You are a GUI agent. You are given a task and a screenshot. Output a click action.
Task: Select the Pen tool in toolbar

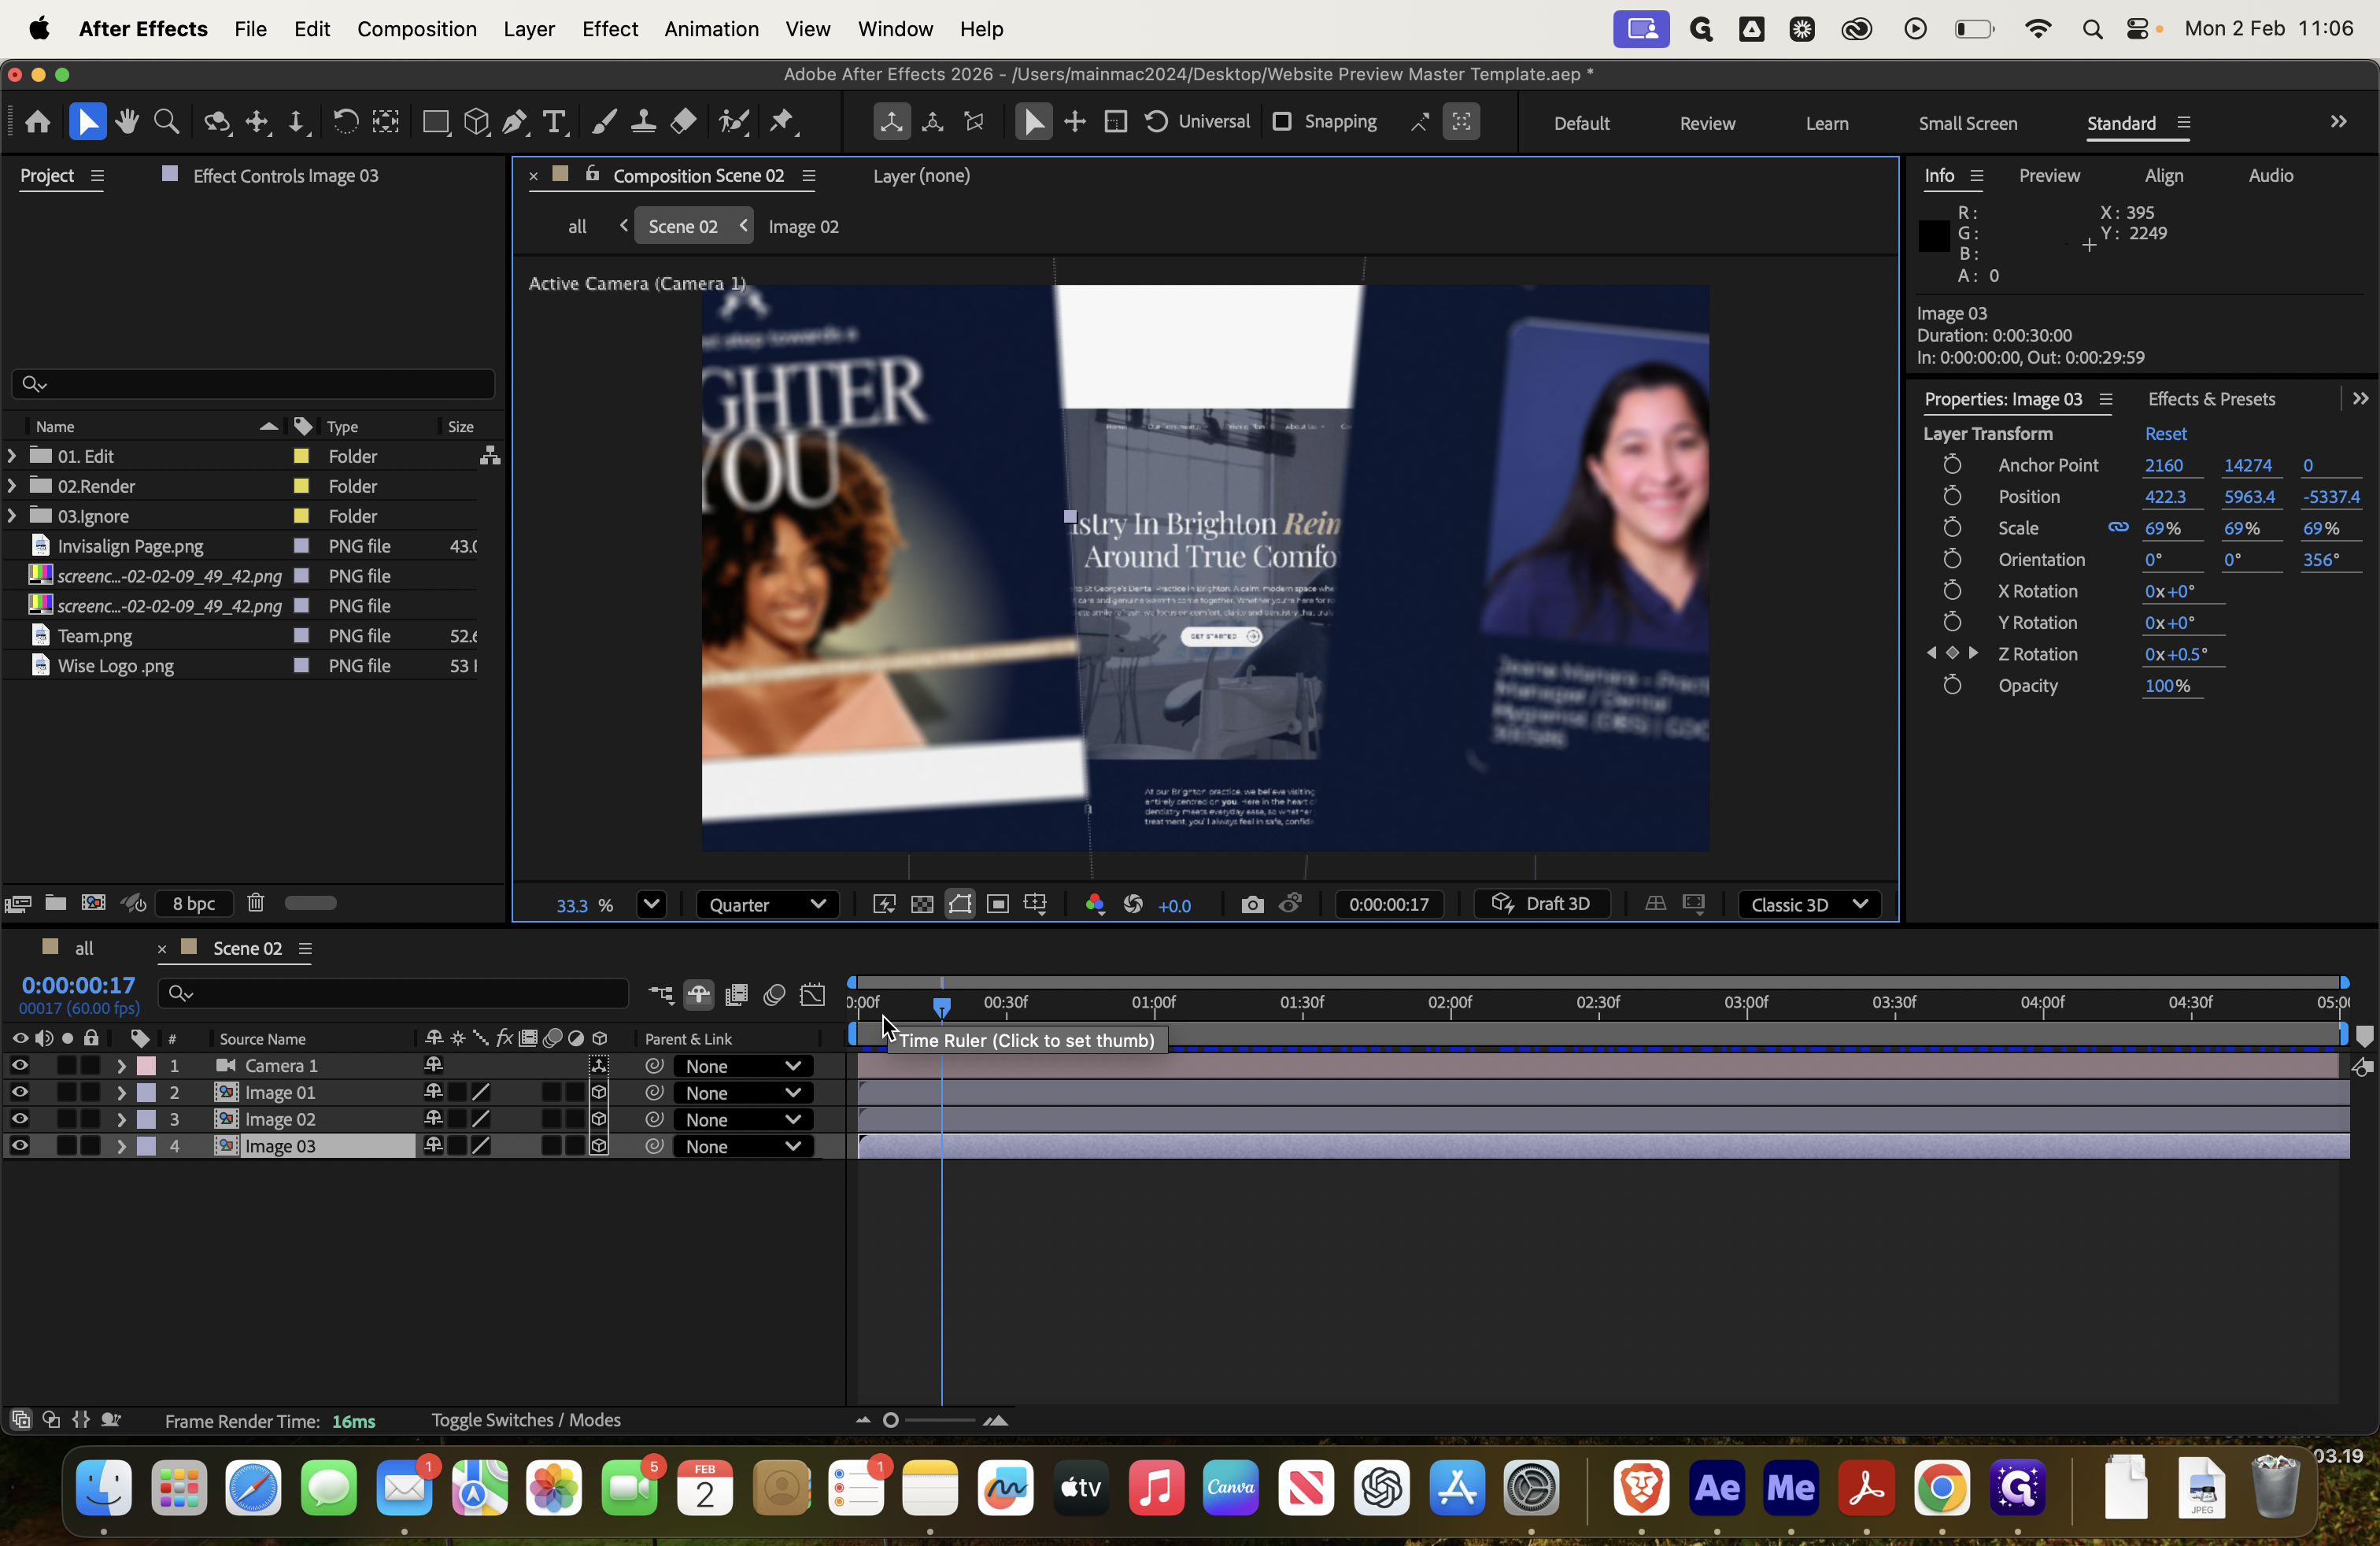[515, 122]
